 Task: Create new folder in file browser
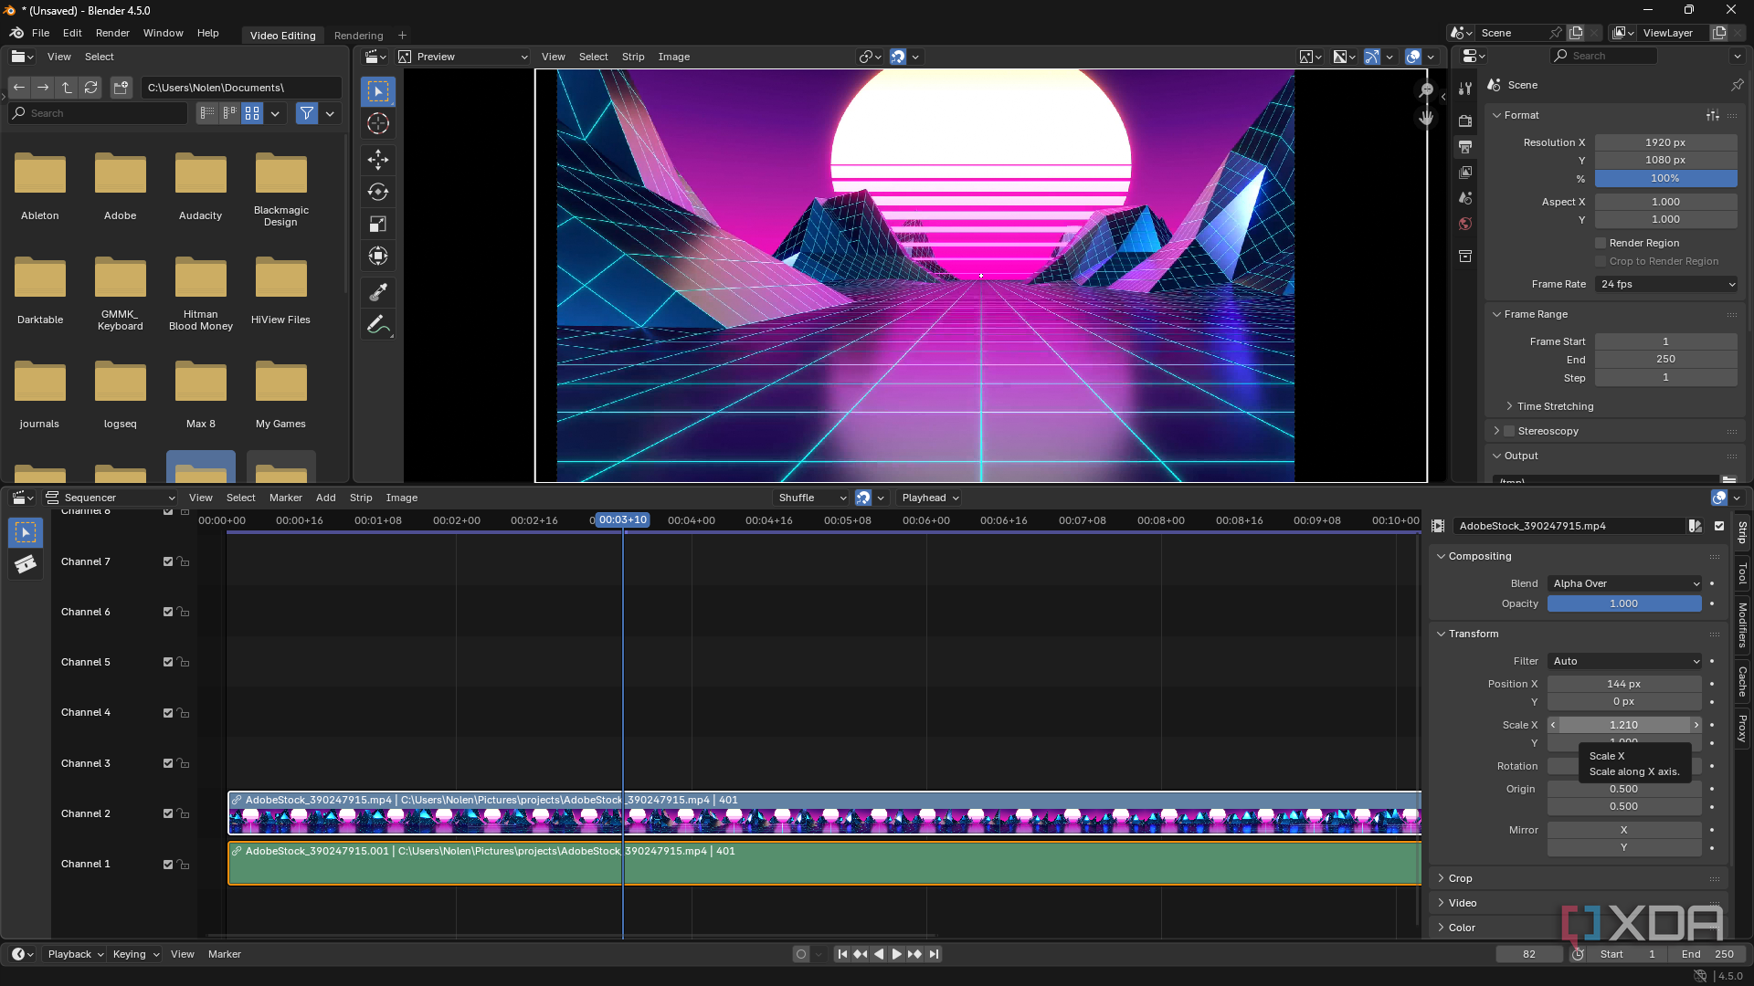[121, 88]
